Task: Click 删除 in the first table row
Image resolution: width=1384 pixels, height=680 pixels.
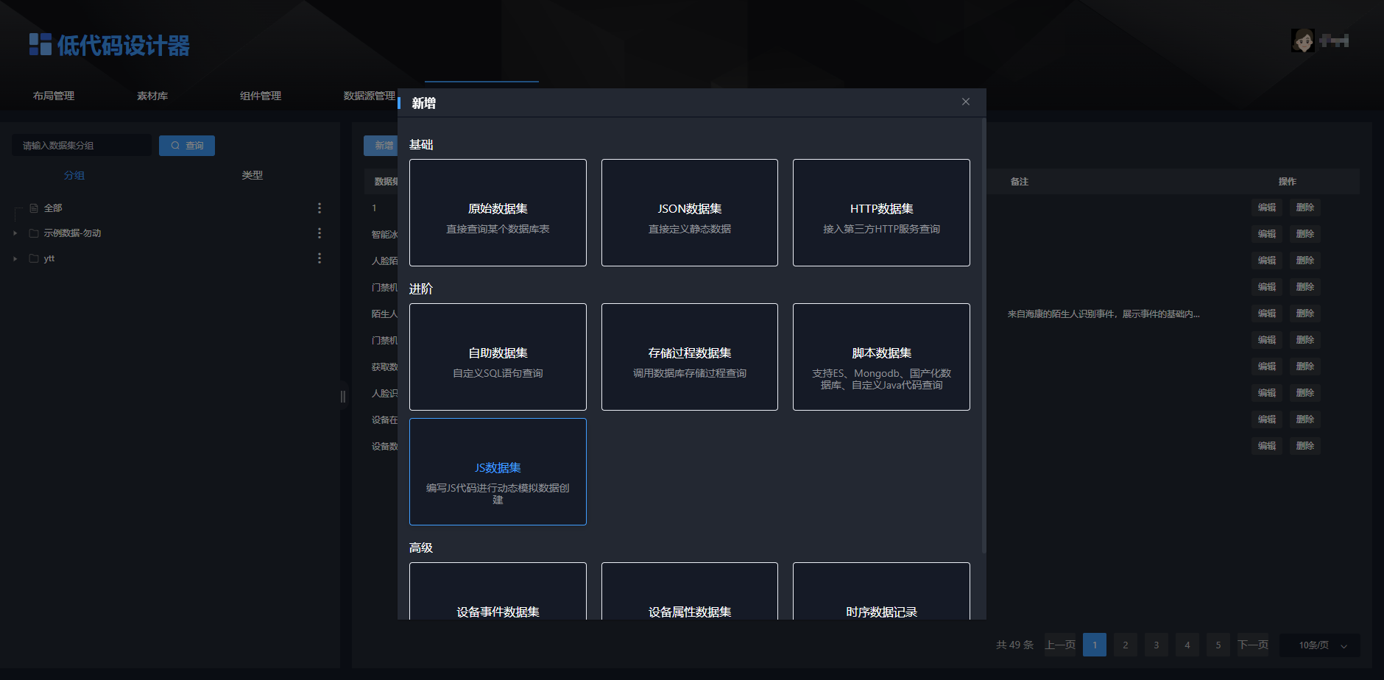Action: point(1305,208)
